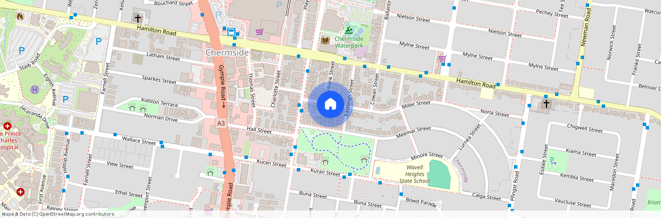The height and width of the screenshot is (218, 661).
Task: Select the Chermside Waterpark label
Action: tap(349, 42)
